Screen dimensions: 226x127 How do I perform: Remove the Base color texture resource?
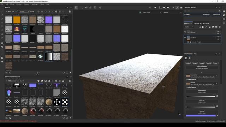point(216,76)
